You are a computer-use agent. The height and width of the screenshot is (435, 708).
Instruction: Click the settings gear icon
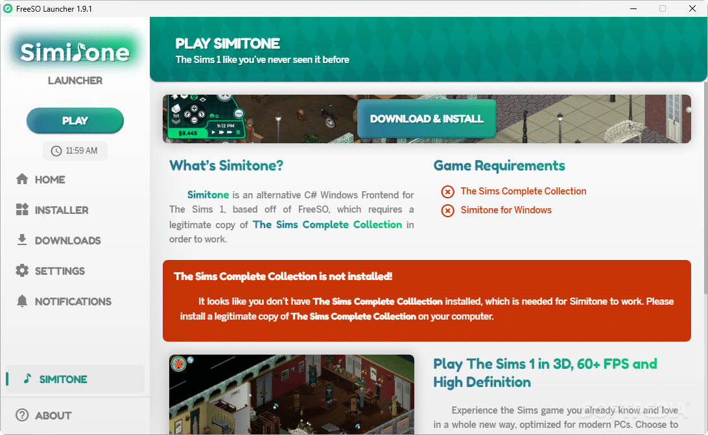(22, 270)
